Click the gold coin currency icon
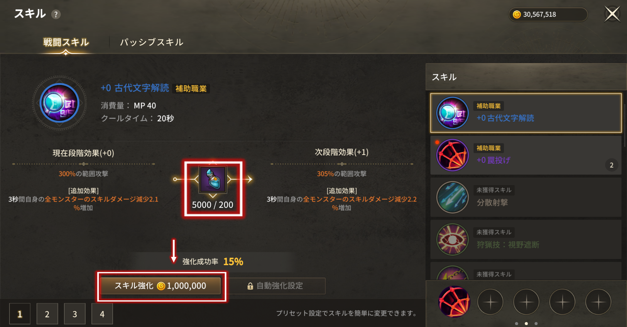 pos(517,14)
